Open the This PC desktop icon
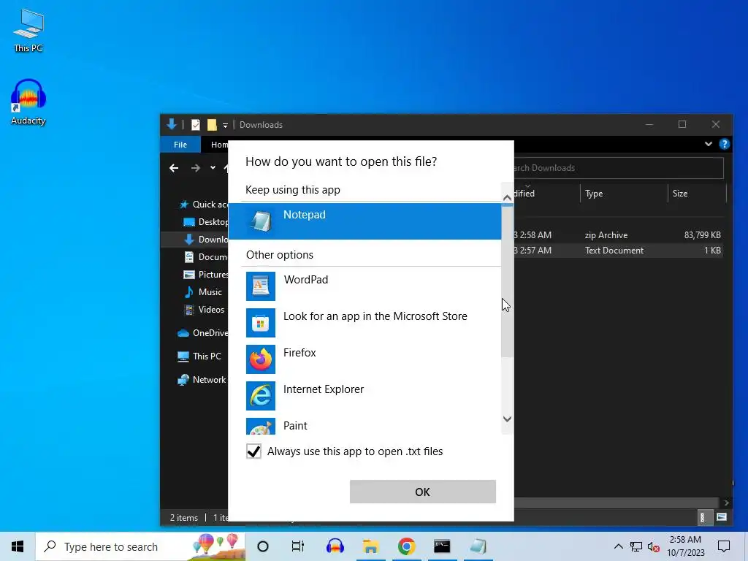 tap(28, 31)
